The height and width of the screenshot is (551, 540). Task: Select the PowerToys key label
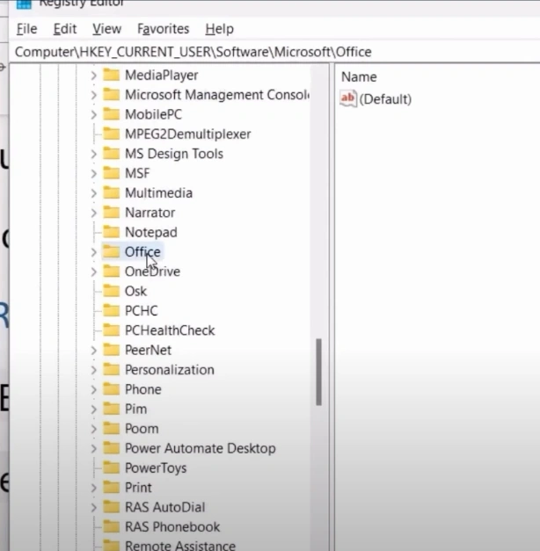[156, 468]
